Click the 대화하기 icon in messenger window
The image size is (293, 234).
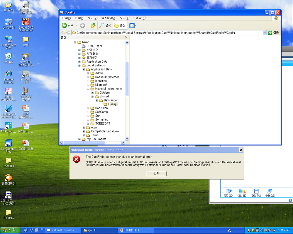[242, 193]
